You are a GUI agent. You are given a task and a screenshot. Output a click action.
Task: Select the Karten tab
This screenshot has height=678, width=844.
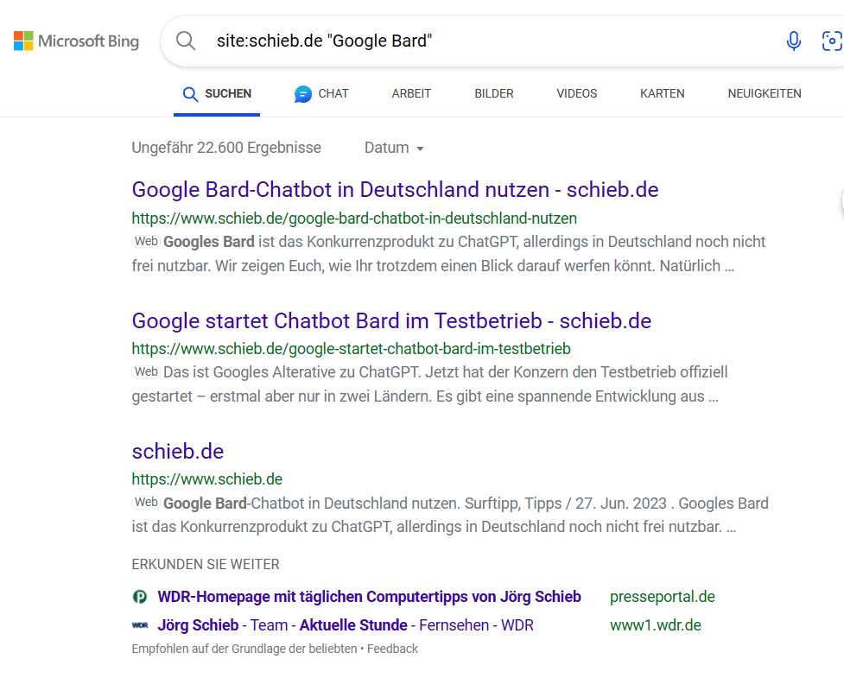[662, 93]
